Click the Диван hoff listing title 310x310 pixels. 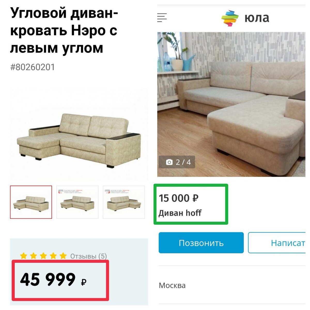coord(180,213)
